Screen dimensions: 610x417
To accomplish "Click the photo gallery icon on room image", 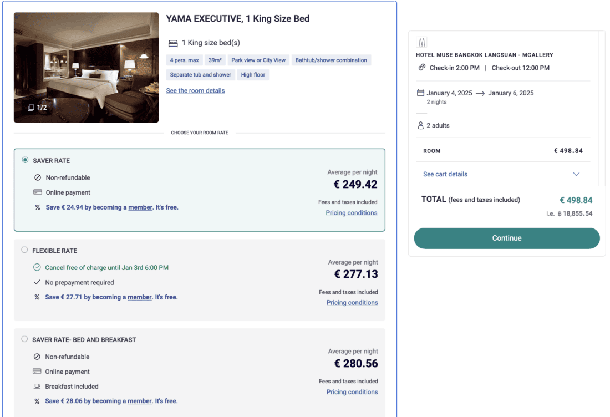I will click(x=31, y=108).
